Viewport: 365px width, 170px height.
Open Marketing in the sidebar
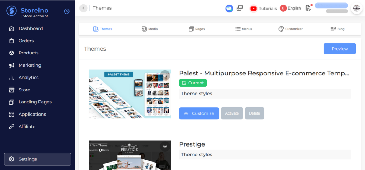[30, 65]
